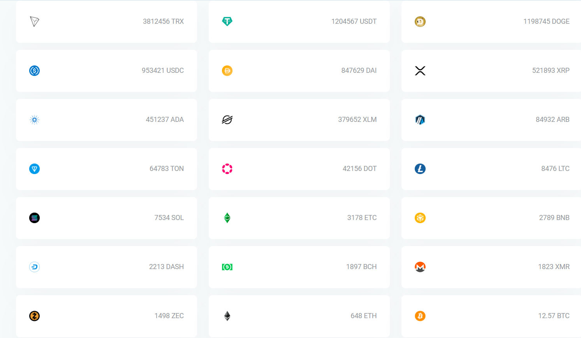
Task: Open the 3178 ETC balance card
Action: pos(299,218)
